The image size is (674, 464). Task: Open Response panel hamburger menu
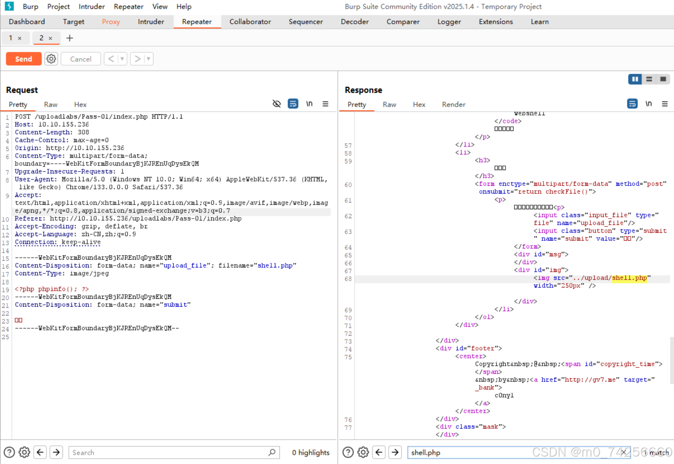click(665, 104)
